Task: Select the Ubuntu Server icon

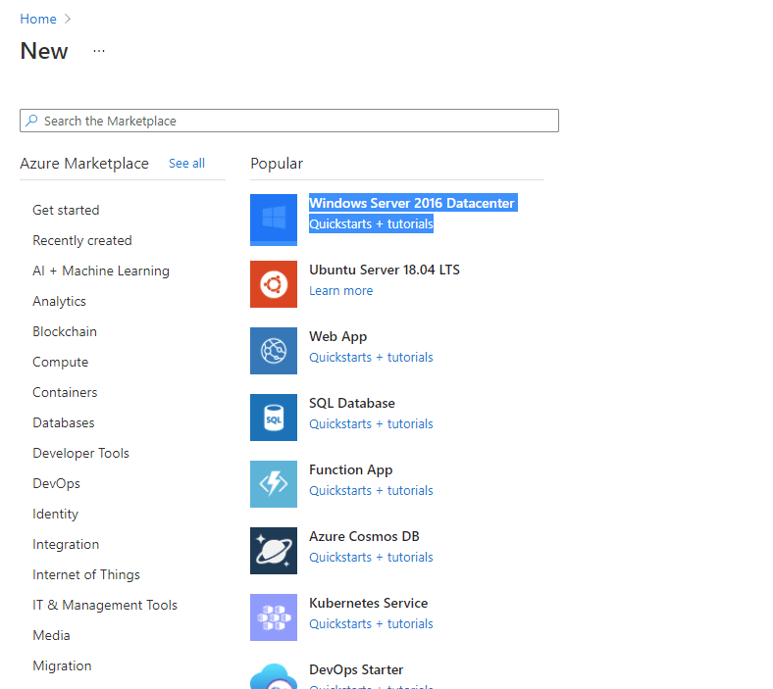Action: point(274,284)
